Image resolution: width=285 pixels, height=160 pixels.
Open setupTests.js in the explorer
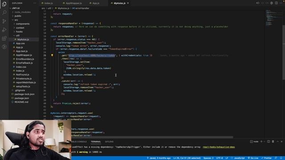[23, 86]
